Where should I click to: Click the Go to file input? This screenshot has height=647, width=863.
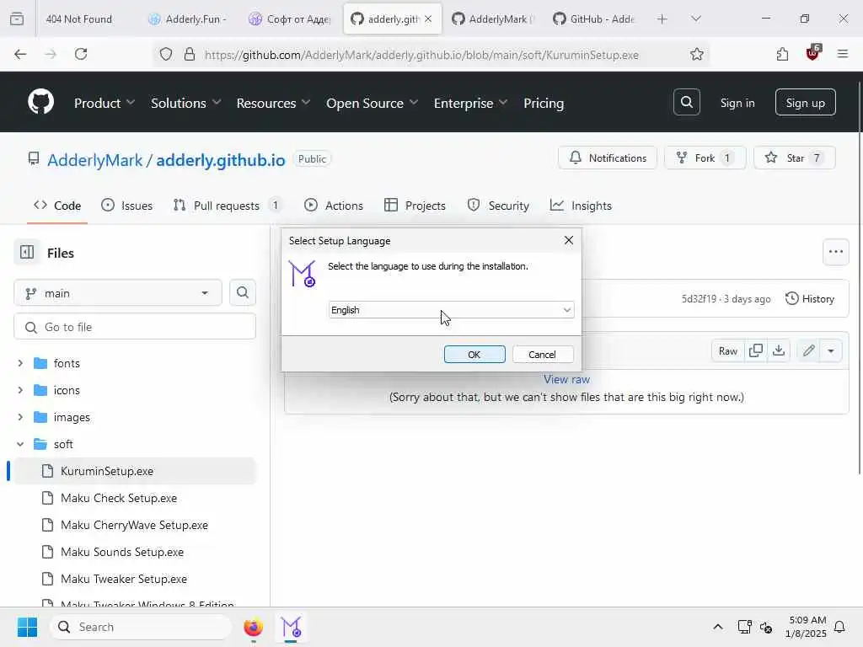pyautogui.click(x=135, y=327)
